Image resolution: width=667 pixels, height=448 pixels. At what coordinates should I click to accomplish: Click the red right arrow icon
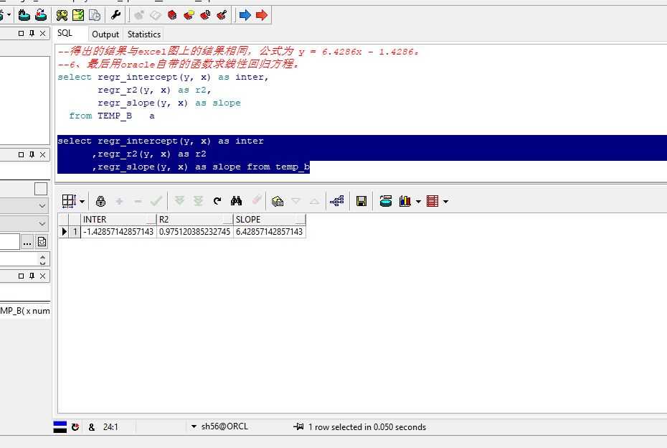[262, 15]
